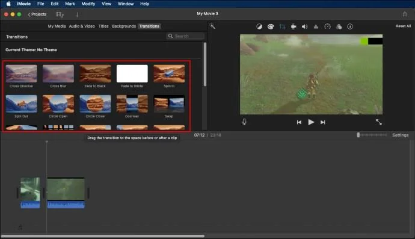The width and height of the screenshot is (415, 239).
Task: Open the clip filter and audio effects tool
Action: tap(339, 26)
